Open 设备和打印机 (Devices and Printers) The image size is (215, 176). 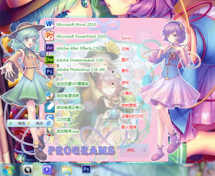(x=132, y=116)
